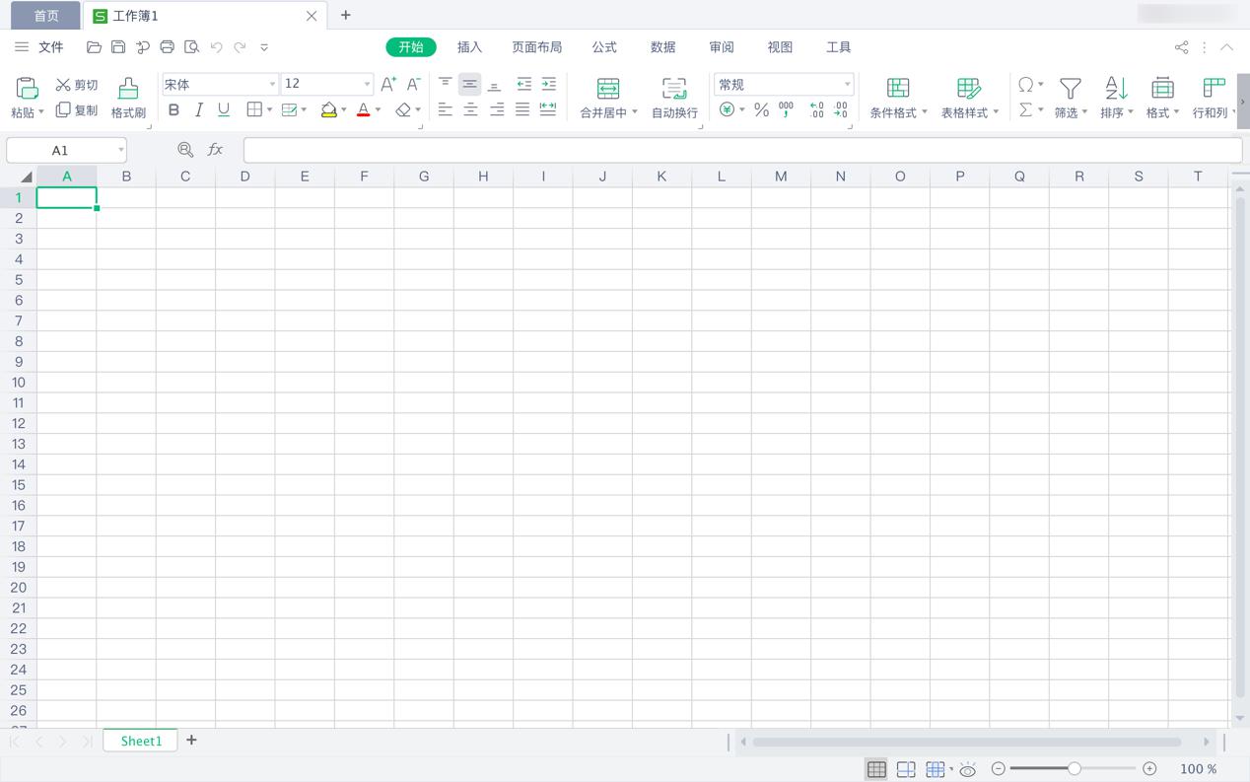Toggle Italic formatting
This screenshot has width=1250, height=782.
click(199, 110)
